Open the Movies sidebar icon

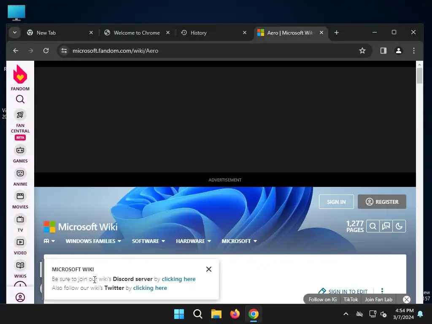[x=20, y=197]
